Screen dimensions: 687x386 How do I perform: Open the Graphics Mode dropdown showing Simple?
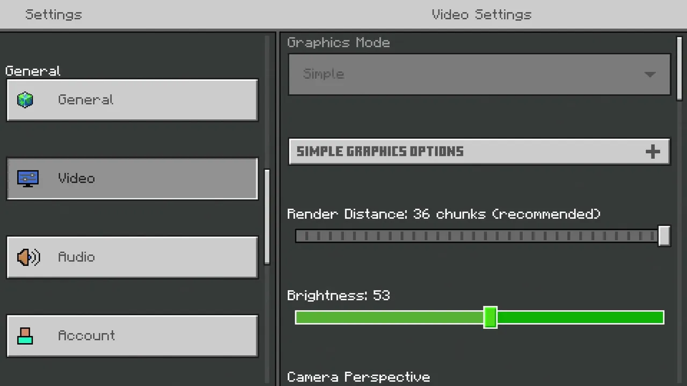click(x=479, y=75)
